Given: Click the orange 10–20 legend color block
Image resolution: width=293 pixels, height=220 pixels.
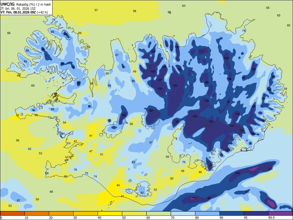Looking at the screenshot, I should pyautogui.click(x=37, y=214).
